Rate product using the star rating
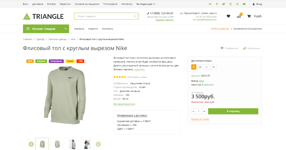Screen dimensions: 286x150 click(120, 77)
